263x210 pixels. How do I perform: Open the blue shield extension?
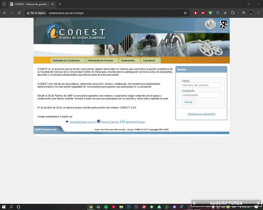tap(218, 13)
